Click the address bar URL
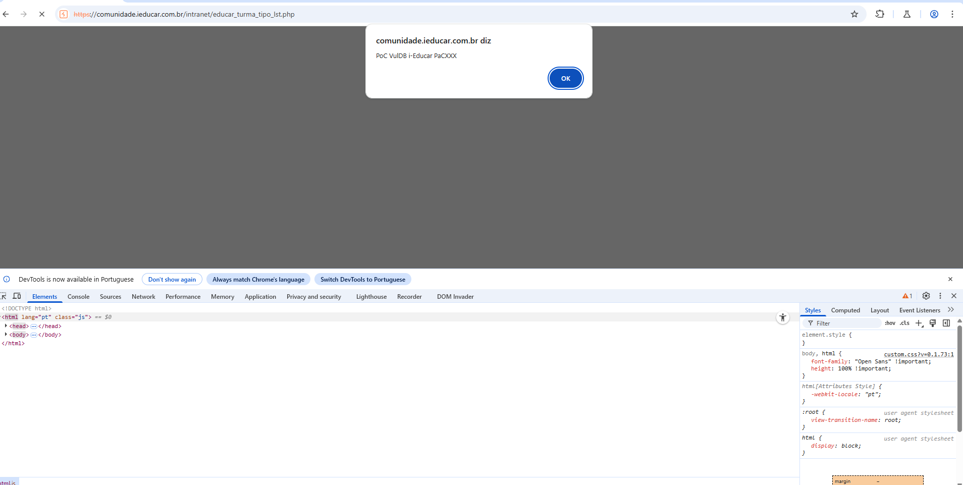963x485 pixels. pos(184,14)
